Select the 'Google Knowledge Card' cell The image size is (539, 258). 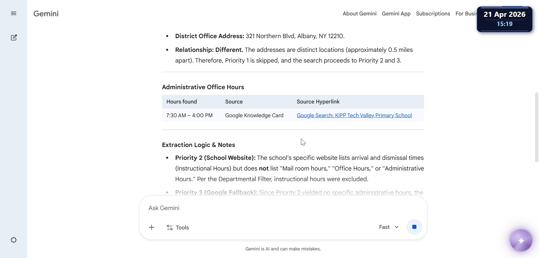tap(254, 115)
